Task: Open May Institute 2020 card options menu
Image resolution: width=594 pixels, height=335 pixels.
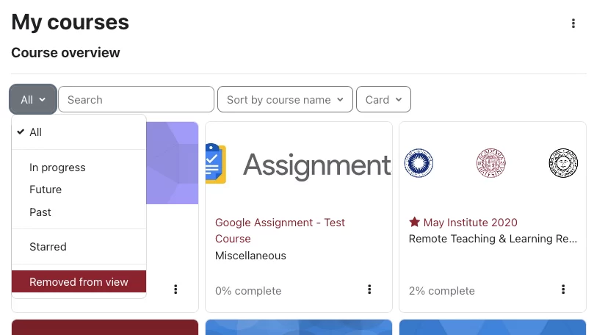Action: point(563,289)
